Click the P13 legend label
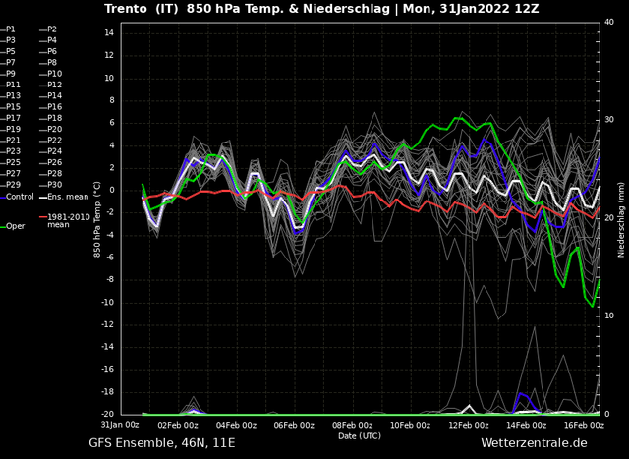Viewport: 629px width, 459px height. click(x=10, y=96)
